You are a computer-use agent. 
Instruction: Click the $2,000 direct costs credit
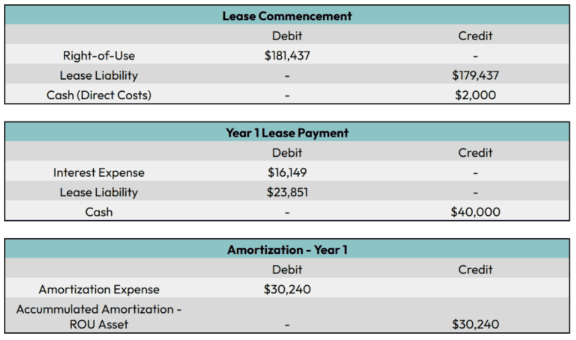click(475, 95)
